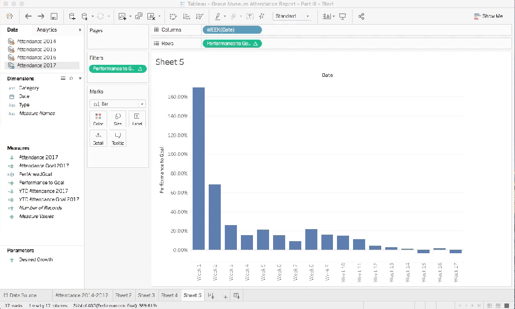The width and height of the screenshot is (515, 309).
Task: Select the Desired Growth parameter
Action: click(x=36, y=259)
